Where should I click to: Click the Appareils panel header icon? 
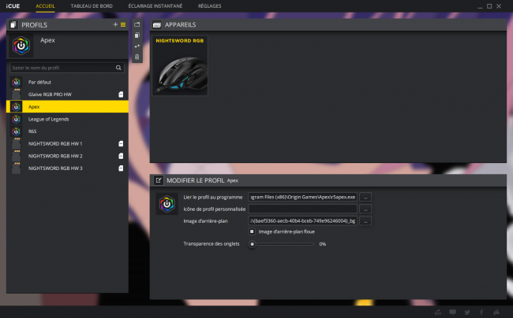[x=157, y=24]
